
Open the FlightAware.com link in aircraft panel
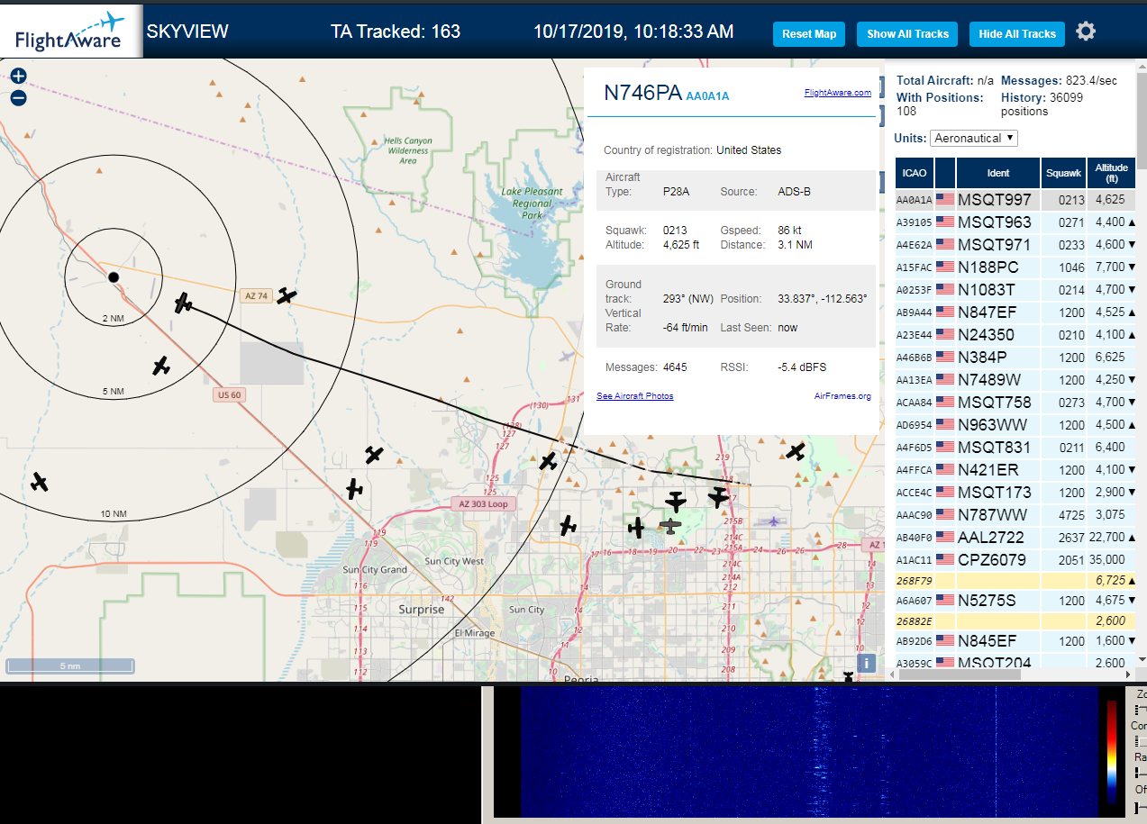point(838,92)
